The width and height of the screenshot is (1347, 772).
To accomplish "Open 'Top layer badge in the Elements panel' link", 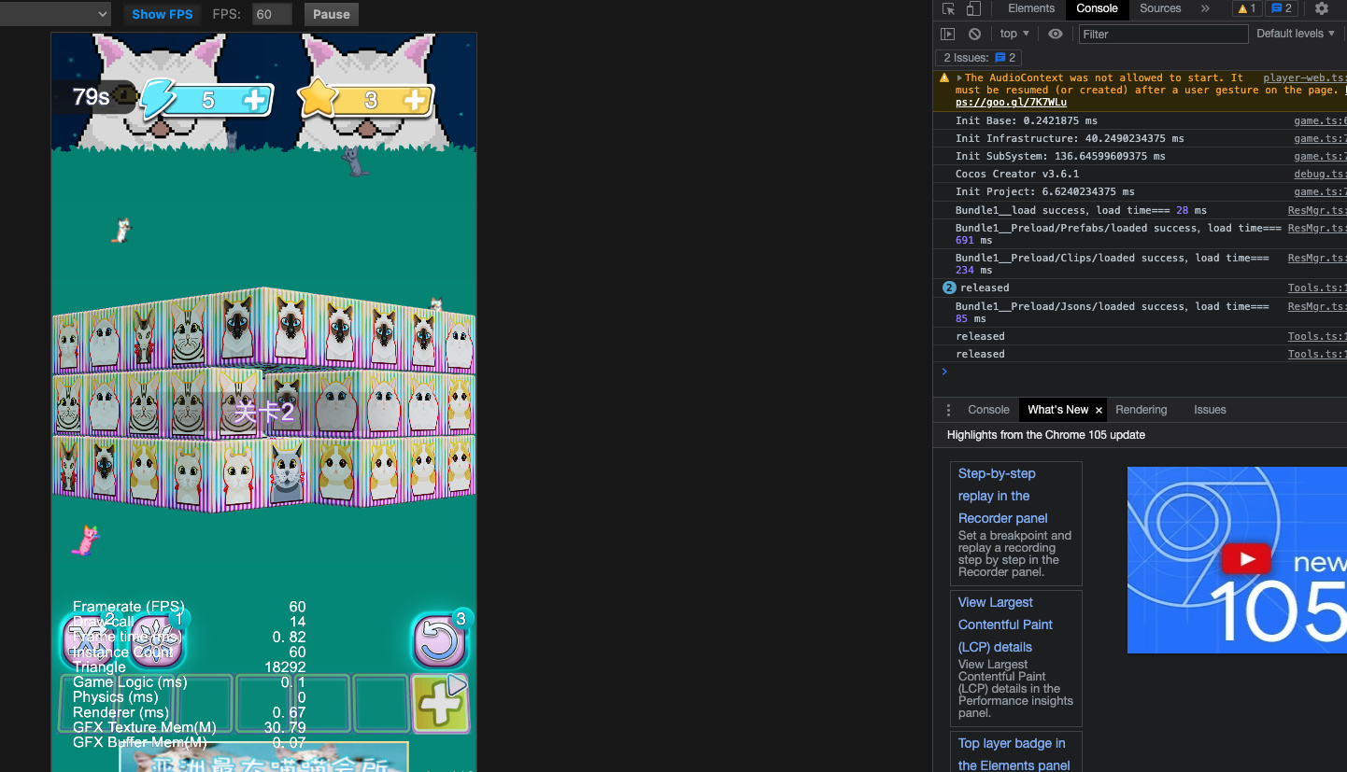I will (1014, 754).
